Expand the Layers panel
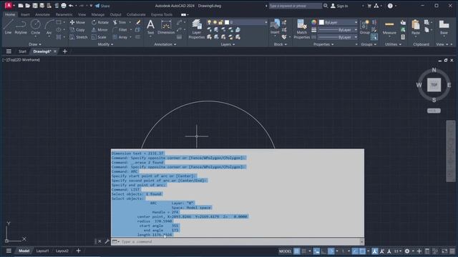Image resolution: width=458 pixels, height=257 pixels. (x=228, y=44)
